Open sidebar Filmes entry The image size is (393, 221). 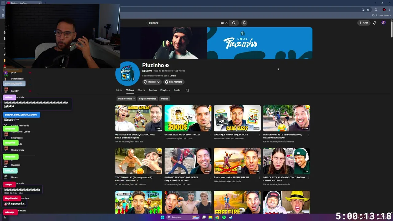point(14,177)
